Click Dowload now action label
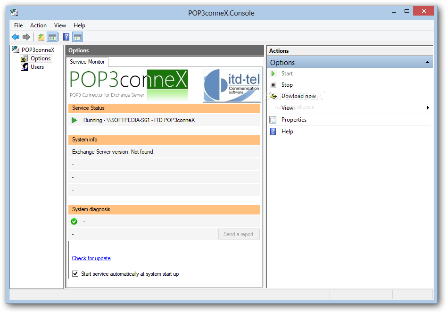447x313 pixels. pos(298,96)
